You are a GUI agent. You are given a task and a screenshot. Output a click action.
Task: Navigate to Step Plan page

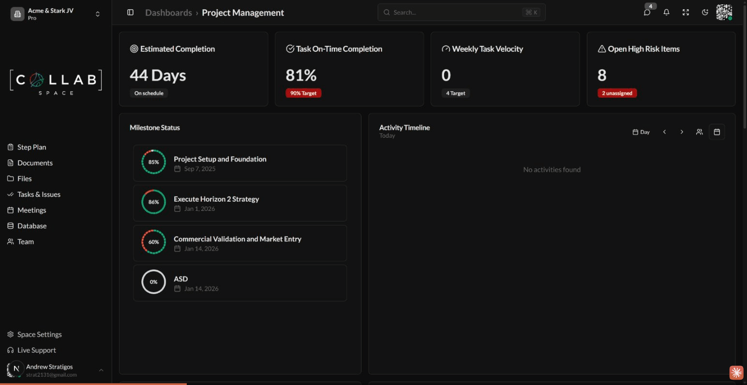(31, 147)
